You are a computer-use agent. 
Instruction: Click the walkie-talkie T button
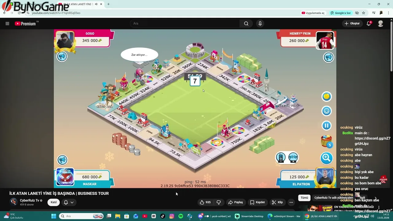pyautogui.click(x=280, y=157)
